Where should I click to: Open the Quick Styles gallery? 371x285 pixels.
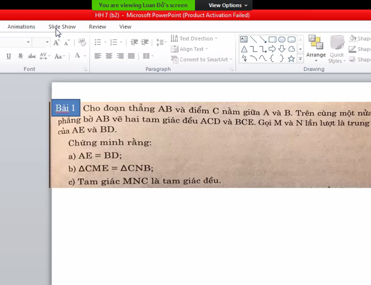coord(337,49)
